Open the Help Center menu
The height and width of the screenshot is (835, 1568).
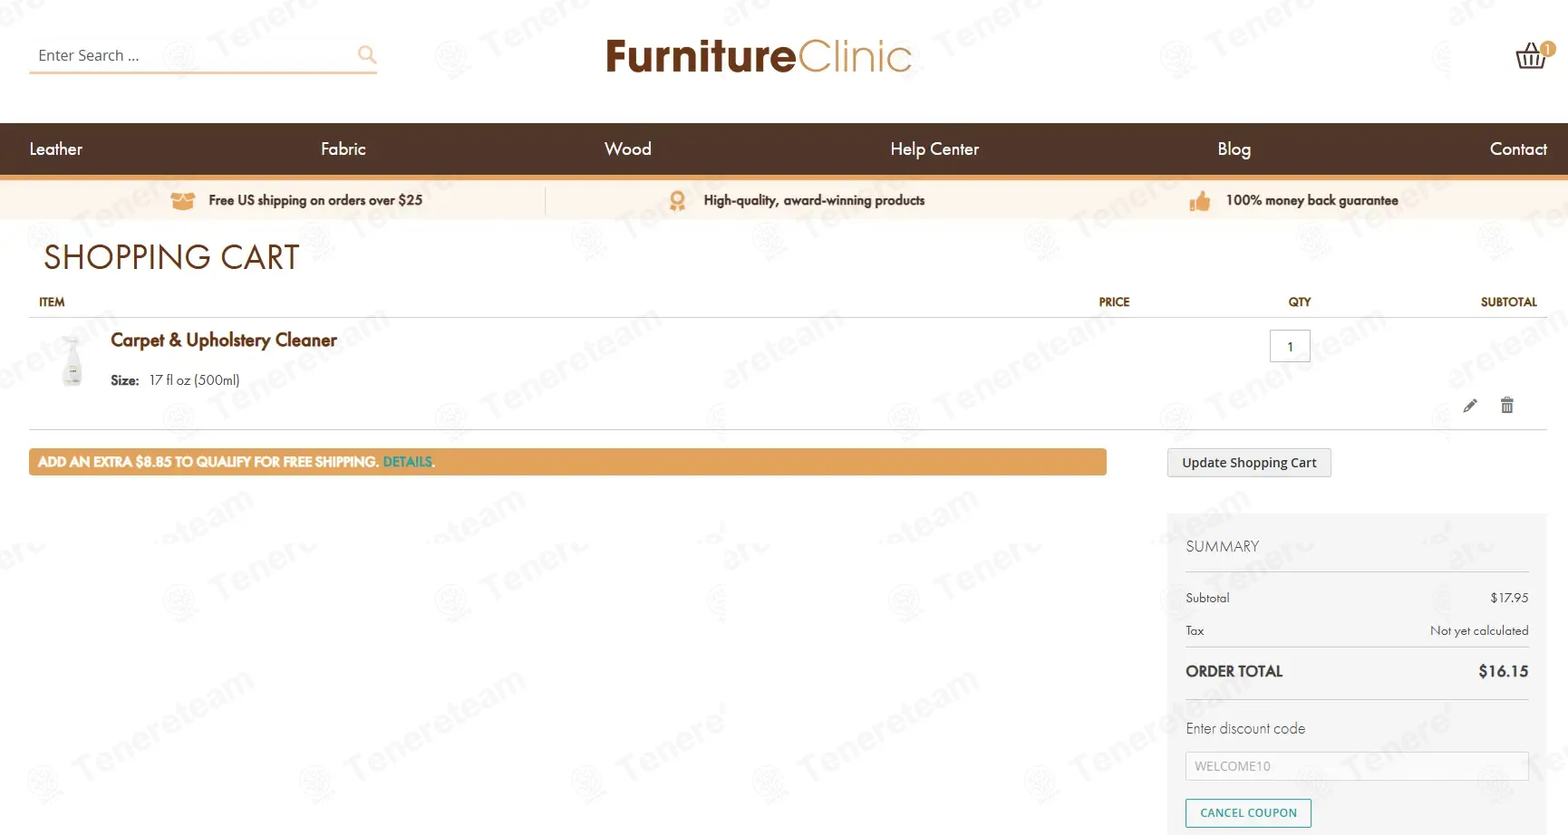[x=934, y=149]
